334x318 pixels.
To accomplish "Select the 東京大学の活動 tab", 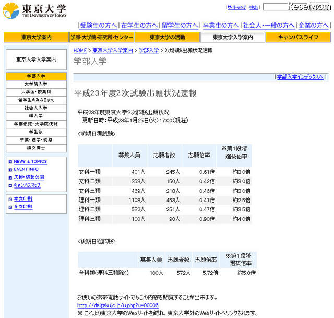I will pos(167,37).
